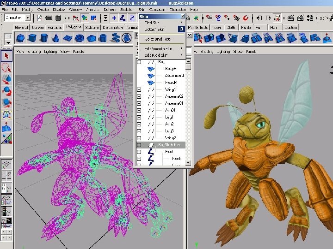Activate the Rotate tool
This screenshot has width=333, height=249.
6,91
